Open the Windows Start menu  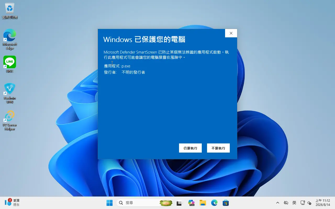coord(109,203)
